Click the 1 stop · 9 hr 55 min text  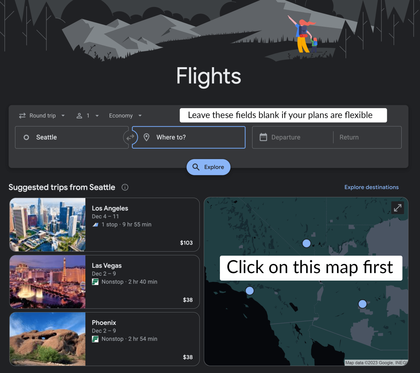(x=126, y=225)
